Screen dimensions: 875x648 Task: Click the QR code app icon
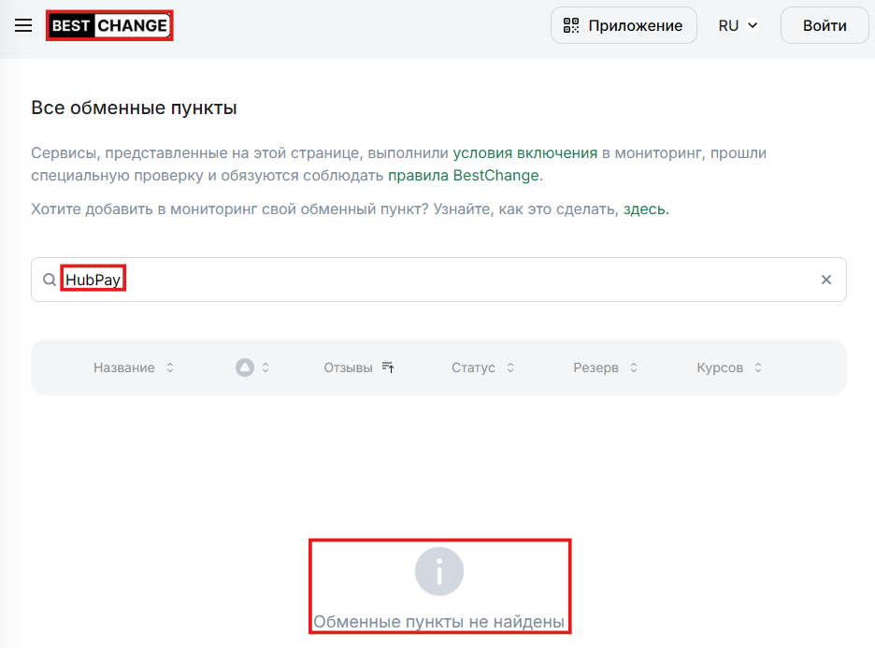click(x=570, y=25)
